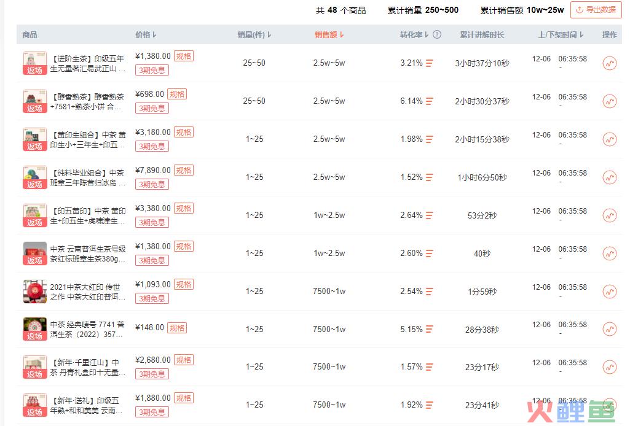
Task: Open product title 【纯料毕业组合】中茶
Action: click(x=88, y=177)
